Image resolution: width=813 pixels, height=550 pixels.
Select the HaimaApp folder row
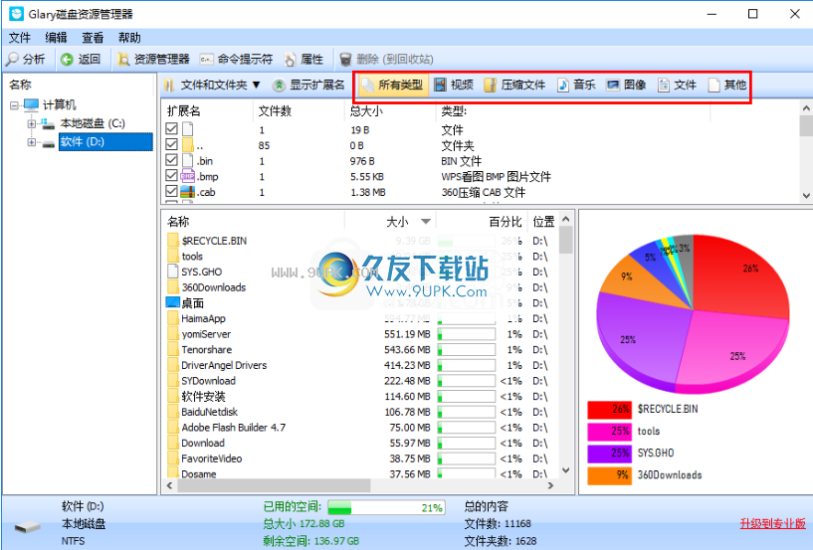360,318
